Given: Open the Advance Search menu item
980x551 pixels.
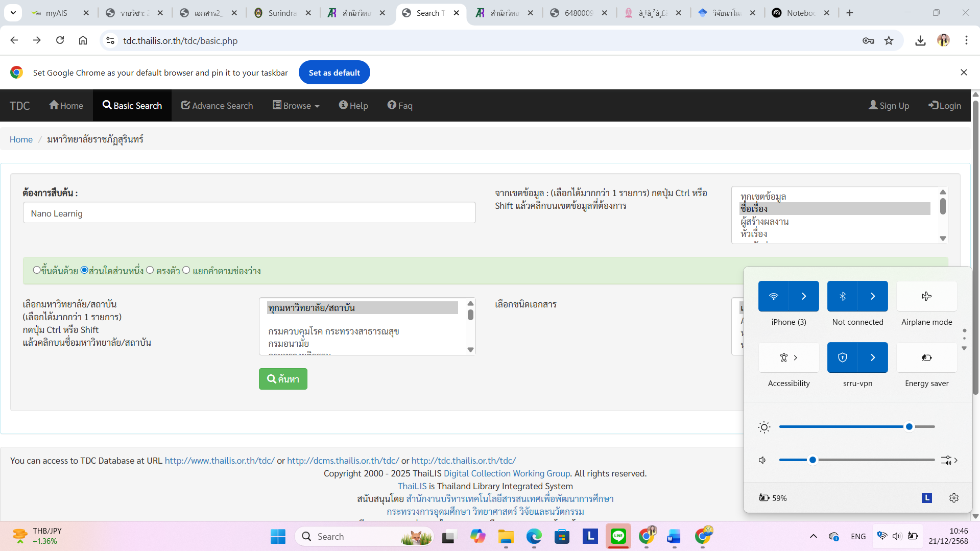Looking at the screenshot, I should 217,106.
